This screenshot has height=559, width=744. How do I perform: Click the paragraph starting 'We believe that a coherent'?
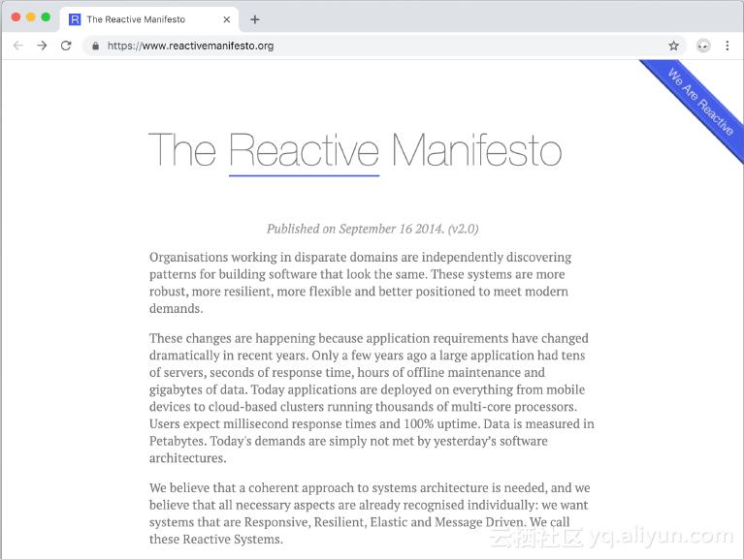tap(370, 513)
